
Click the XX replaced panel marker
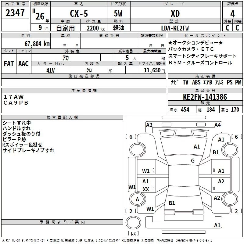(146, 189)
